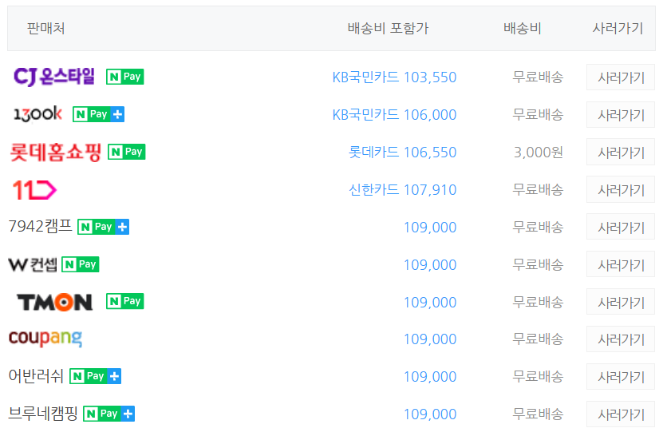Image resolution: width=659 pixels, height=440 pixels.
Task: Click the 배송비 column header
Action: (x=523, y=28)
